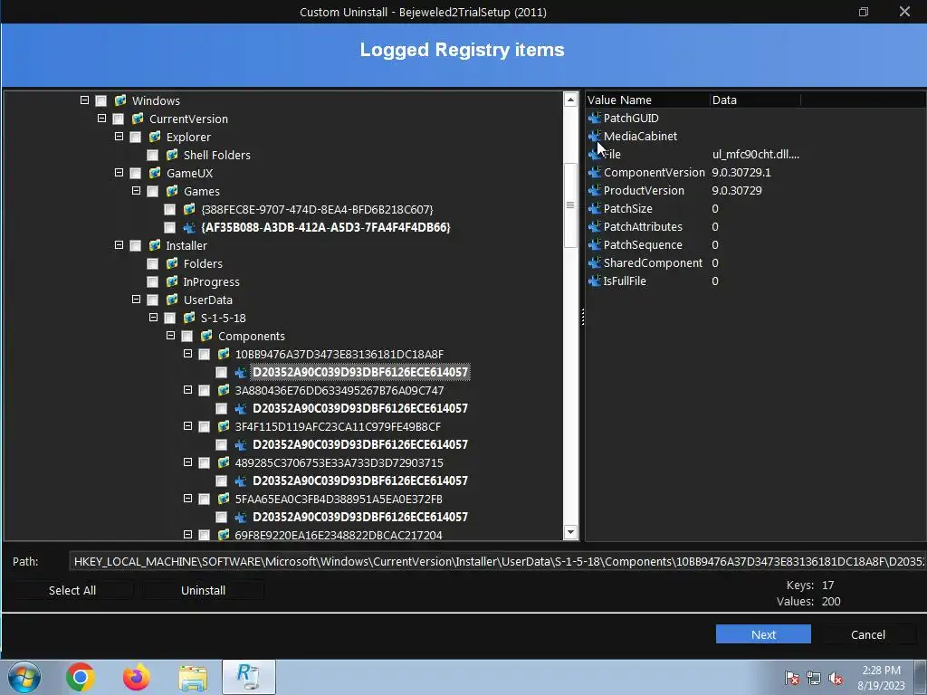
Task: Select key 489285C3706753E33A733D3D72903715
Action: click(339, 462)
